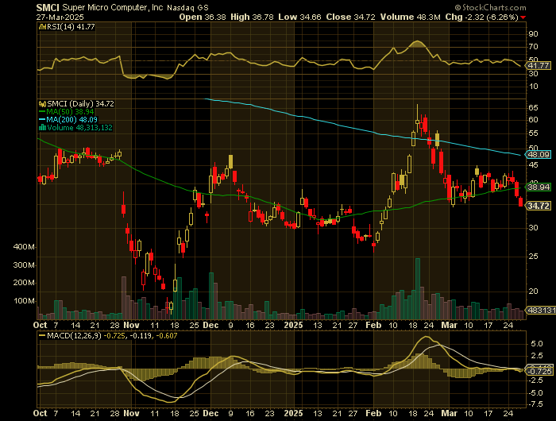Click the 41.77 RSI tag on right axis
The height and width of the screenshot is (421, 556).
(x=539, y=66)
